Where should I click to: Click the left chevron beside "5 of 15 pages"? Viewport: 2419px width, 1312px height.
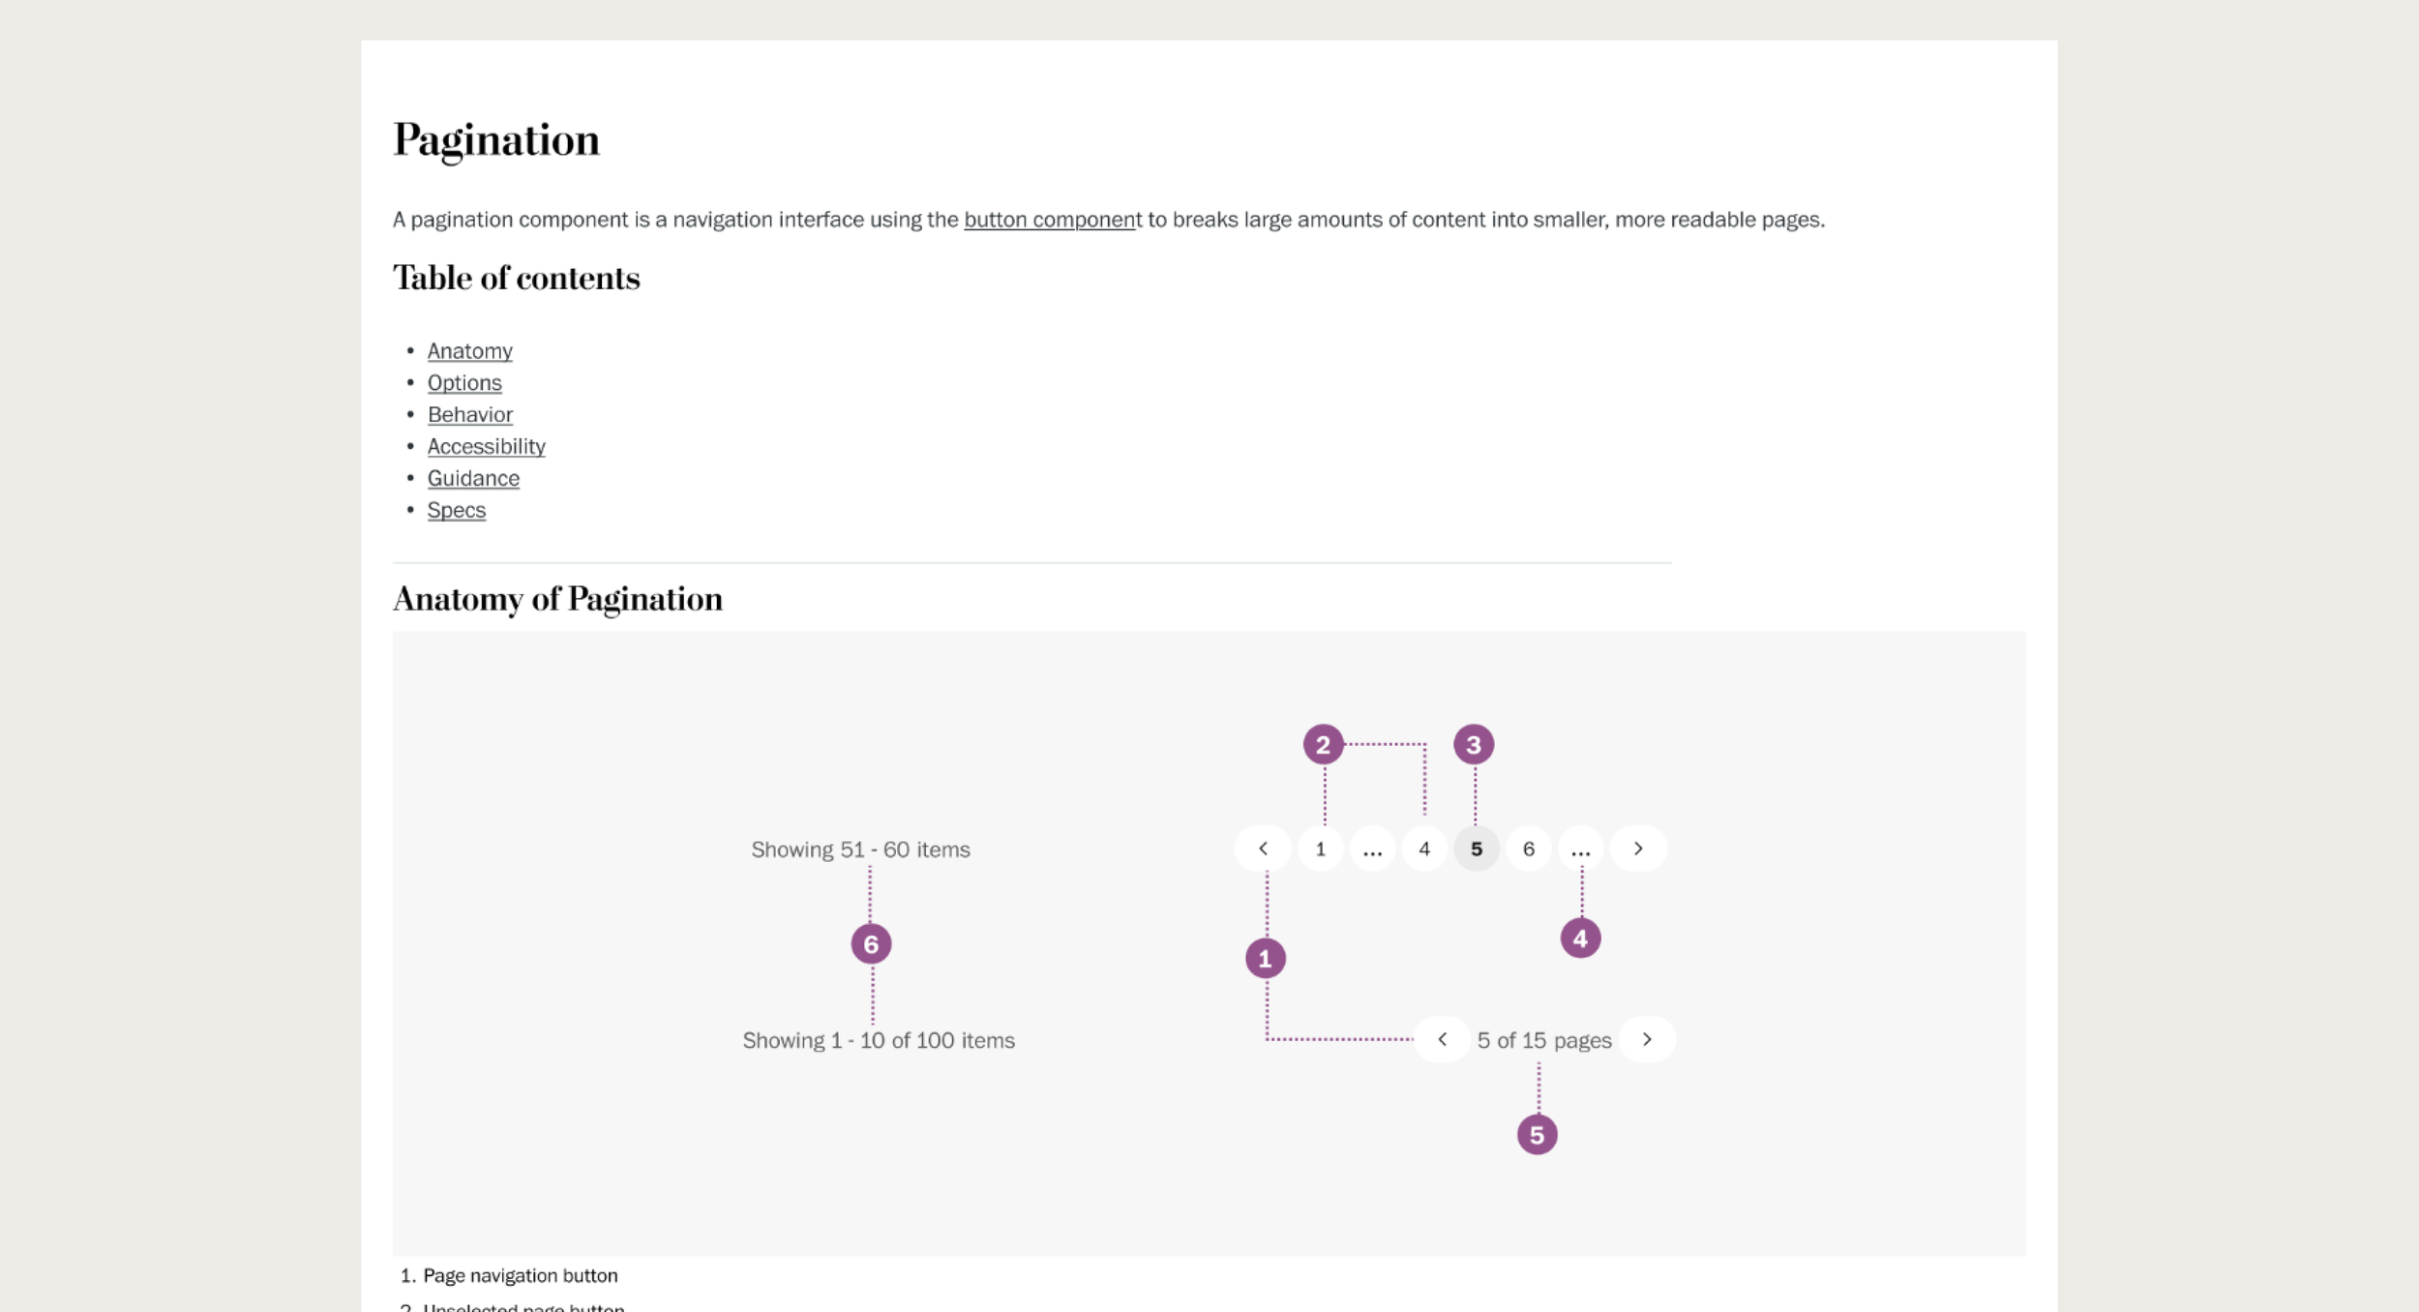tap(1442, 1039)
